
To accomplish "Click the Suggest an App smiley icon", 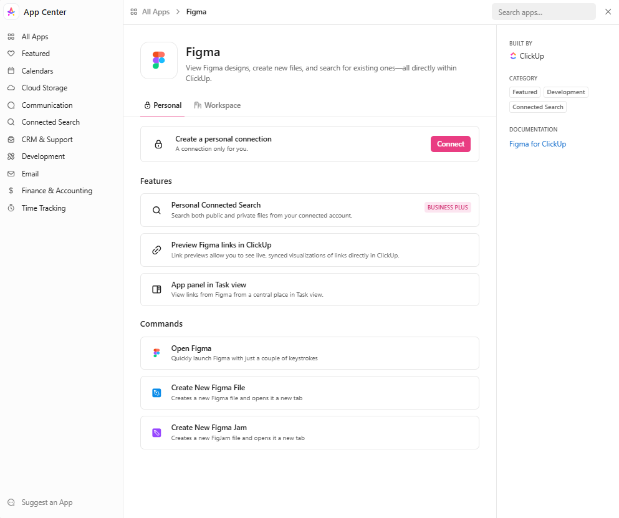I will [x=11, y=502].
